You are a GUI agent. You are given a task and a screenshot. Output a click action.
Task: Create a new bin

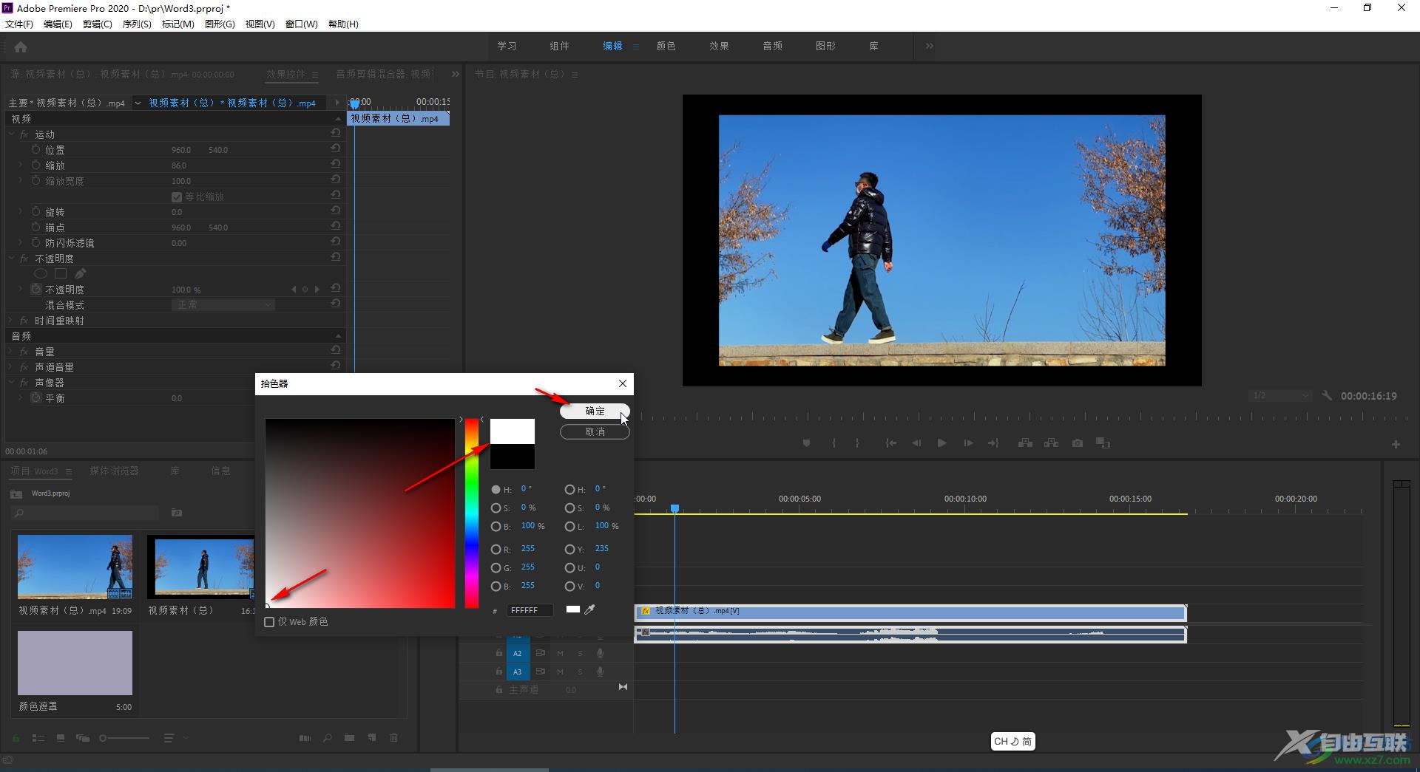pyautogui.click(x=349, y=738)
